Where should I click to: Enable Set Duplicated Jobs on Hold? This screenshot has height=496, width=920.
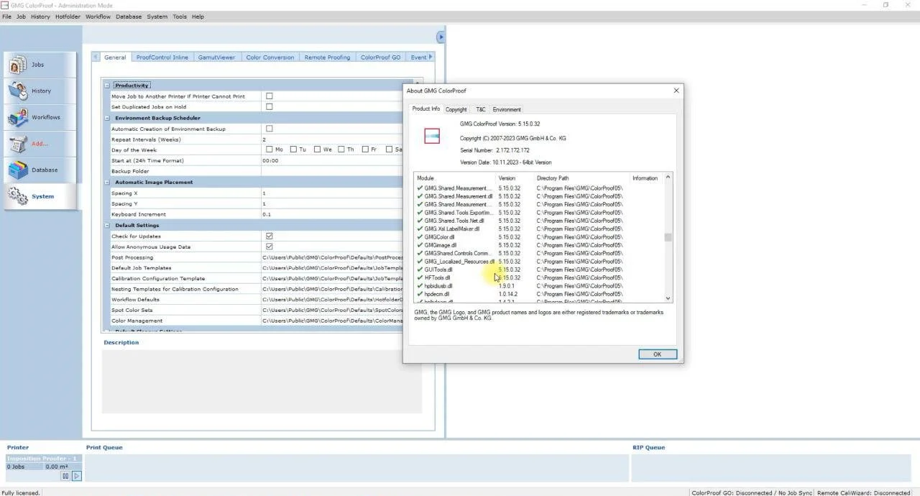point(270,106)
